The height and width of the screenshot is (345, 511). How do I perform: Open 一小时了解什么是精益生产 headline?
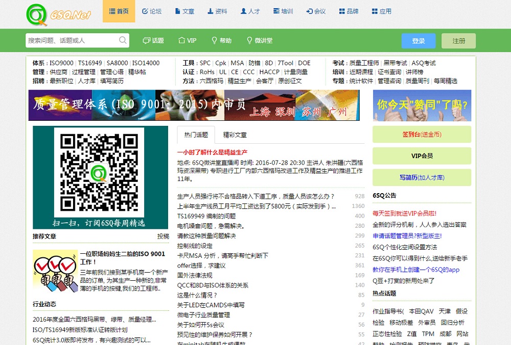click(212, 152)
